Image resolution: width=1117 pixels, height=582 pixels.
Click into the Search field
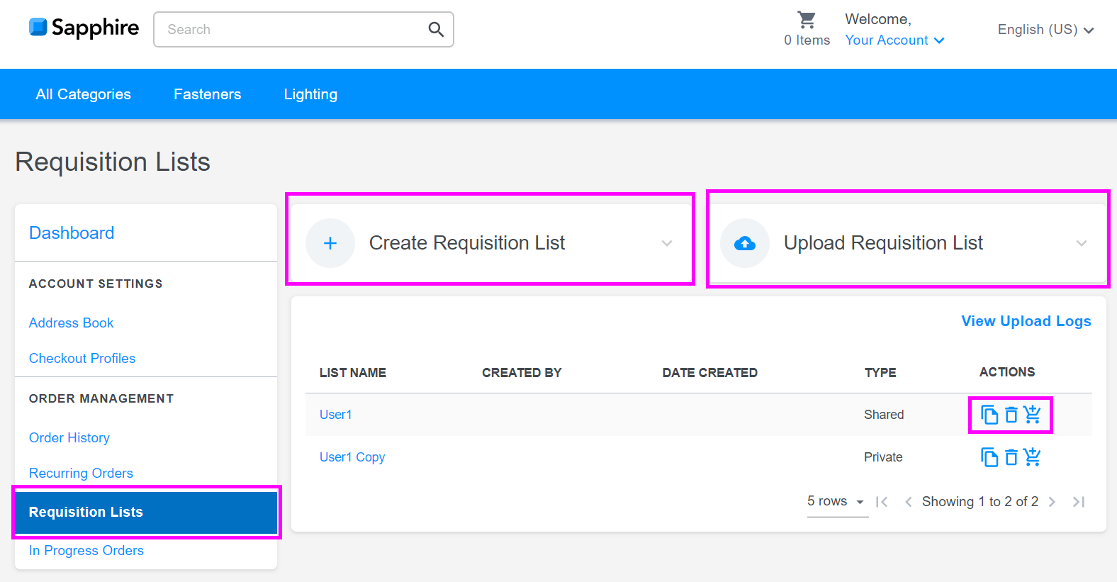(291, 30)
